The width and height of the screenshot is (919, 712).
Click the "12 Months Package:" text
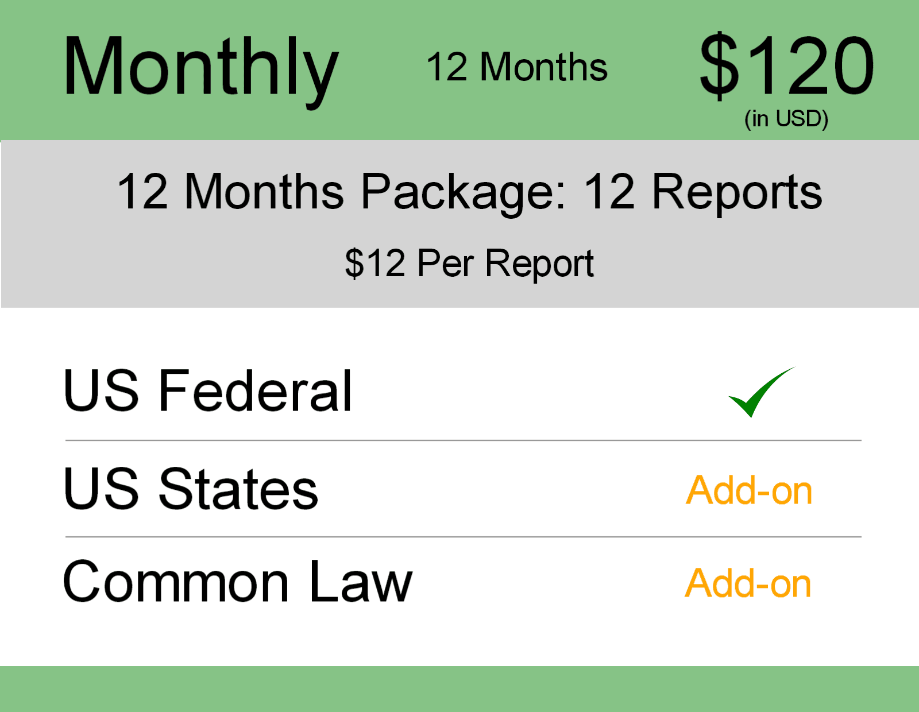coord(341,192)
